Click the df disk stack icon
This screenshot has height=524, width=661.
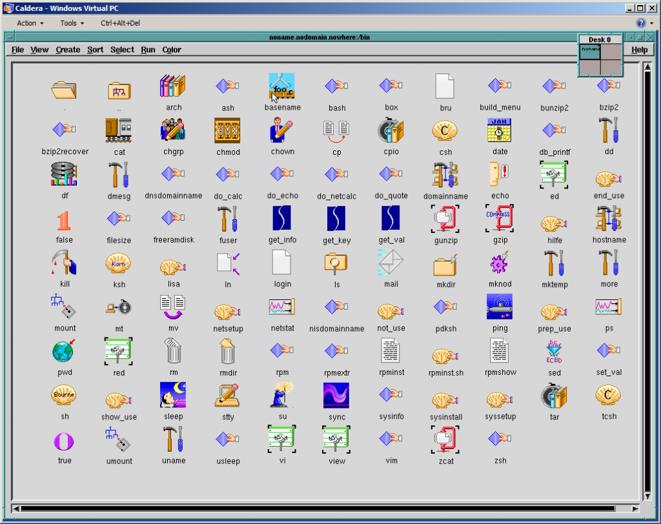64,174
